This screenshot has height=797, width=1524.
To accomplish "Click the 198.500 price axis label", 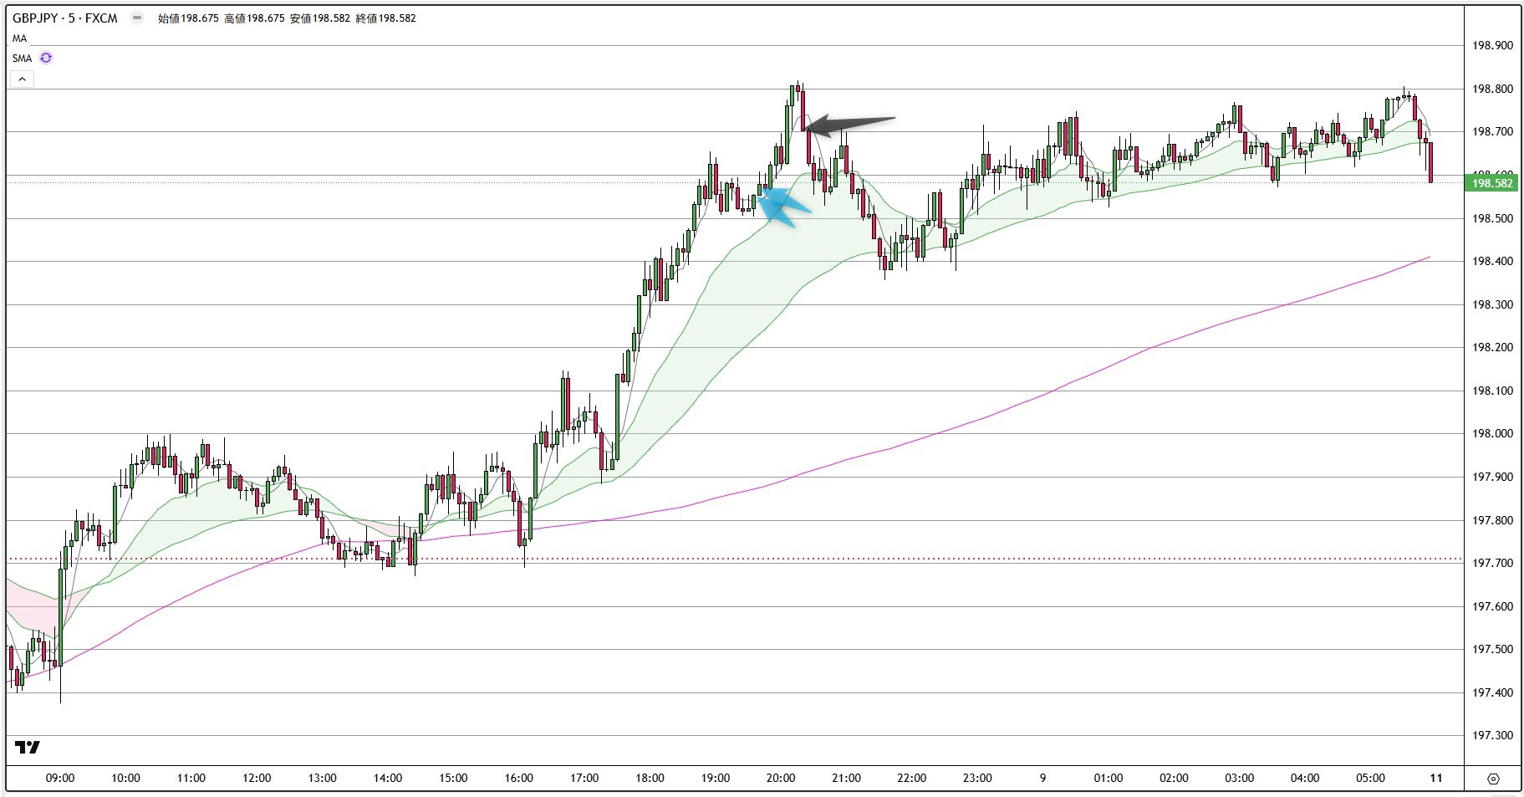I will click(1492, 218).
